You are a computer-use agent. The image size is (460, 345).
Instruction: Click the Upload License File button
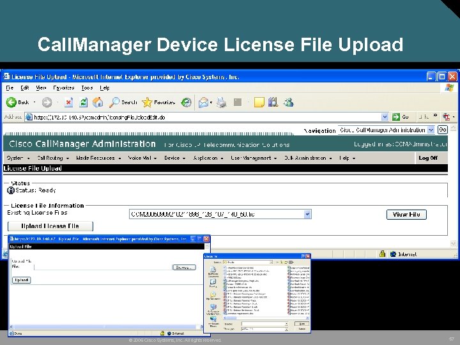pos(50,226)
